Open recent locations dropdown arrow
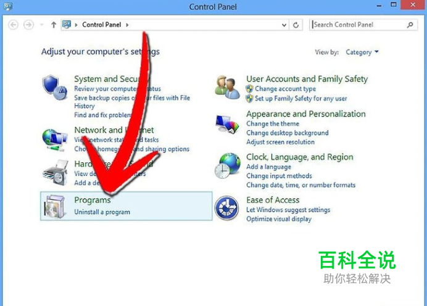The image size is (427, 306). [x=42, y=25]
